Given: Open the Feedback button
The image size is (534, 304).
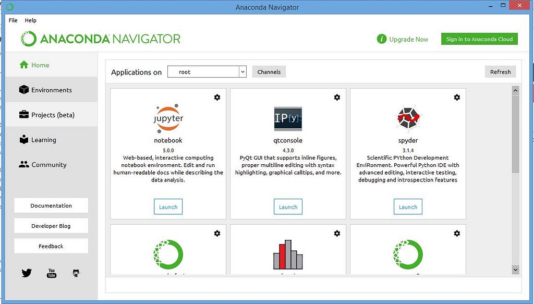Looking at the screenshot, I should coord(51,246).
